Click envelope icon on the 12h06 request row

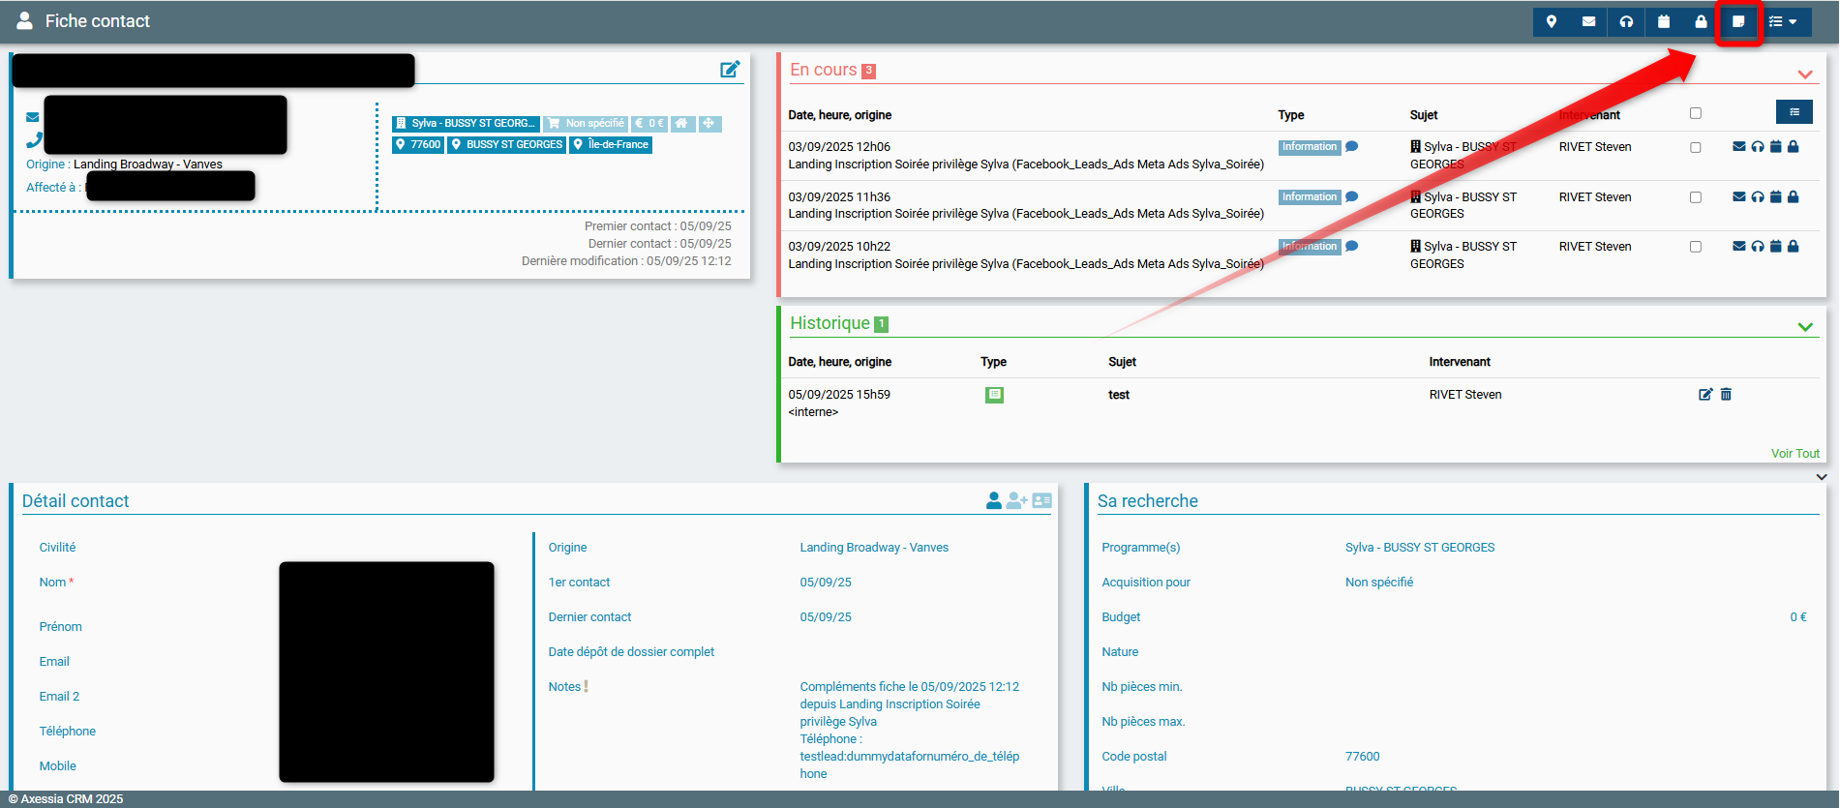coord(1738,147)
